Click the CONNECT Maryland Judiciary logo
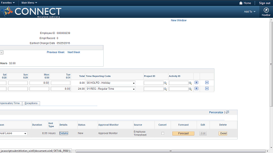Image resolution: width=273 pixels, height=153 pixels. click(31, 12)
